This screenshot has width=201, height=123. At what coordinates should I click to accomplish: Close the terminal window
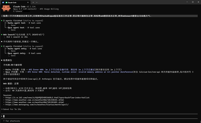(x=198, y=2)
